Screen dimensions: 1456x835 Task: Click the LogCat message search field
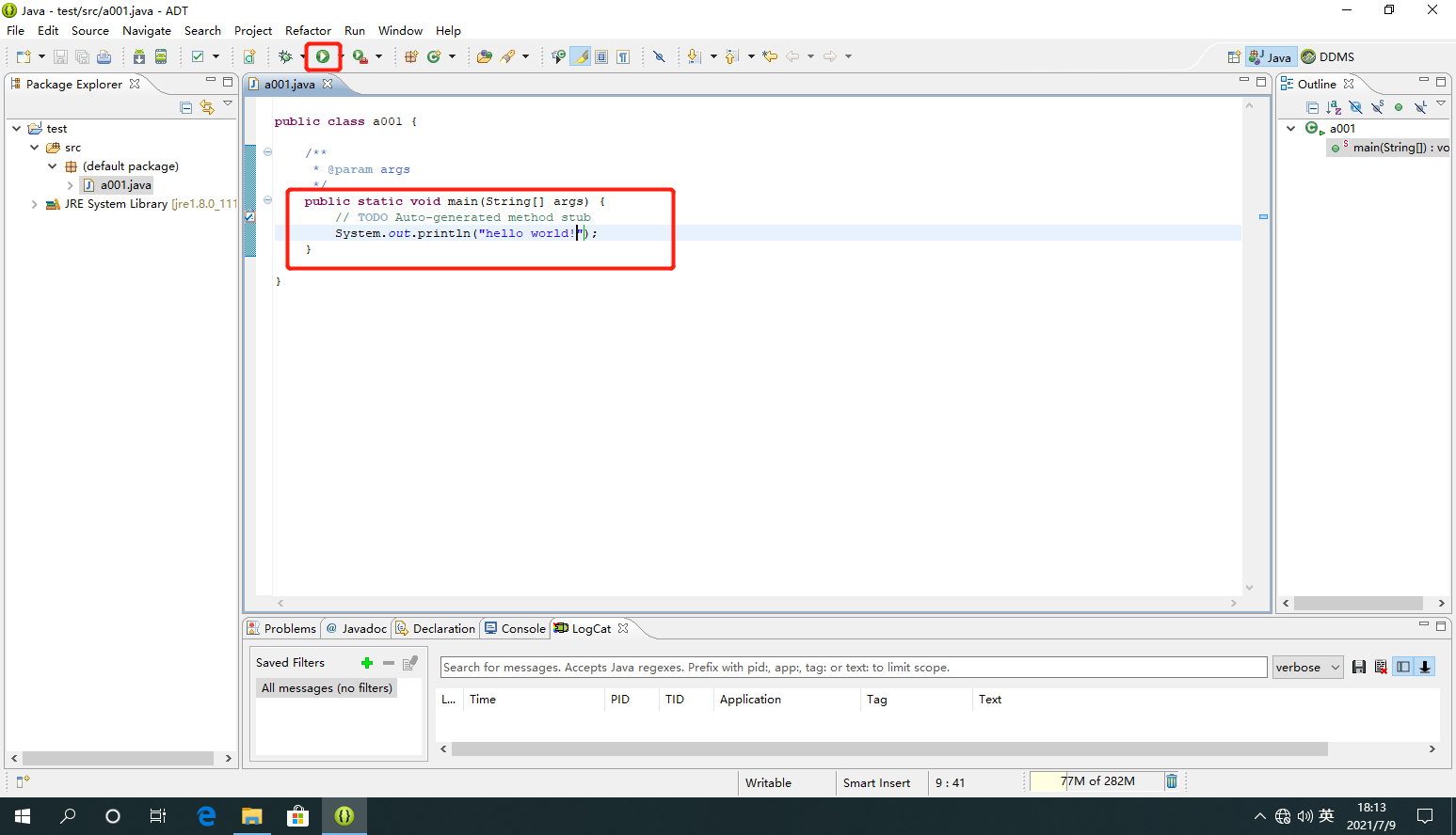[x=853, y=667]
